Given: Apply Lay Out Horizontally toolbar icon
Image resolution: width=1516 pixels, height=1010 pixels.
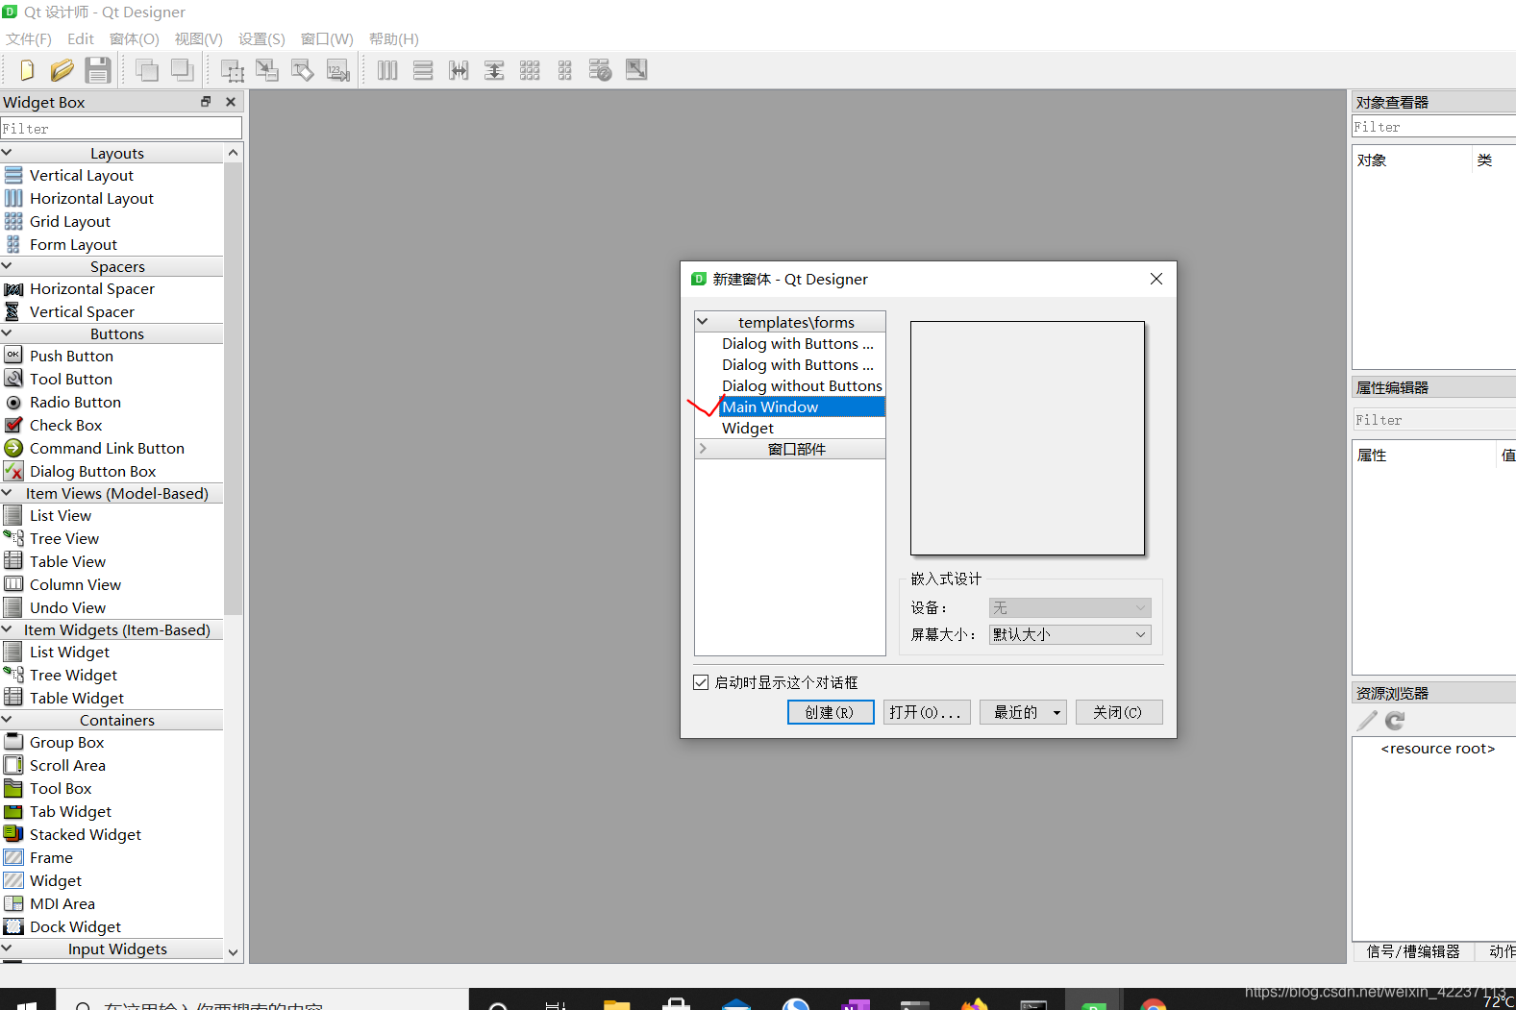Looking at the screenshot, I should [x=387, y=70].
